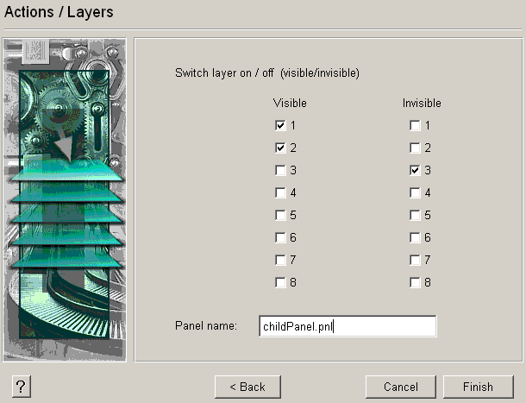Toggle Invisible layer 4 checkbox
This screenshot has width=526, height=403.
[415, 192]
